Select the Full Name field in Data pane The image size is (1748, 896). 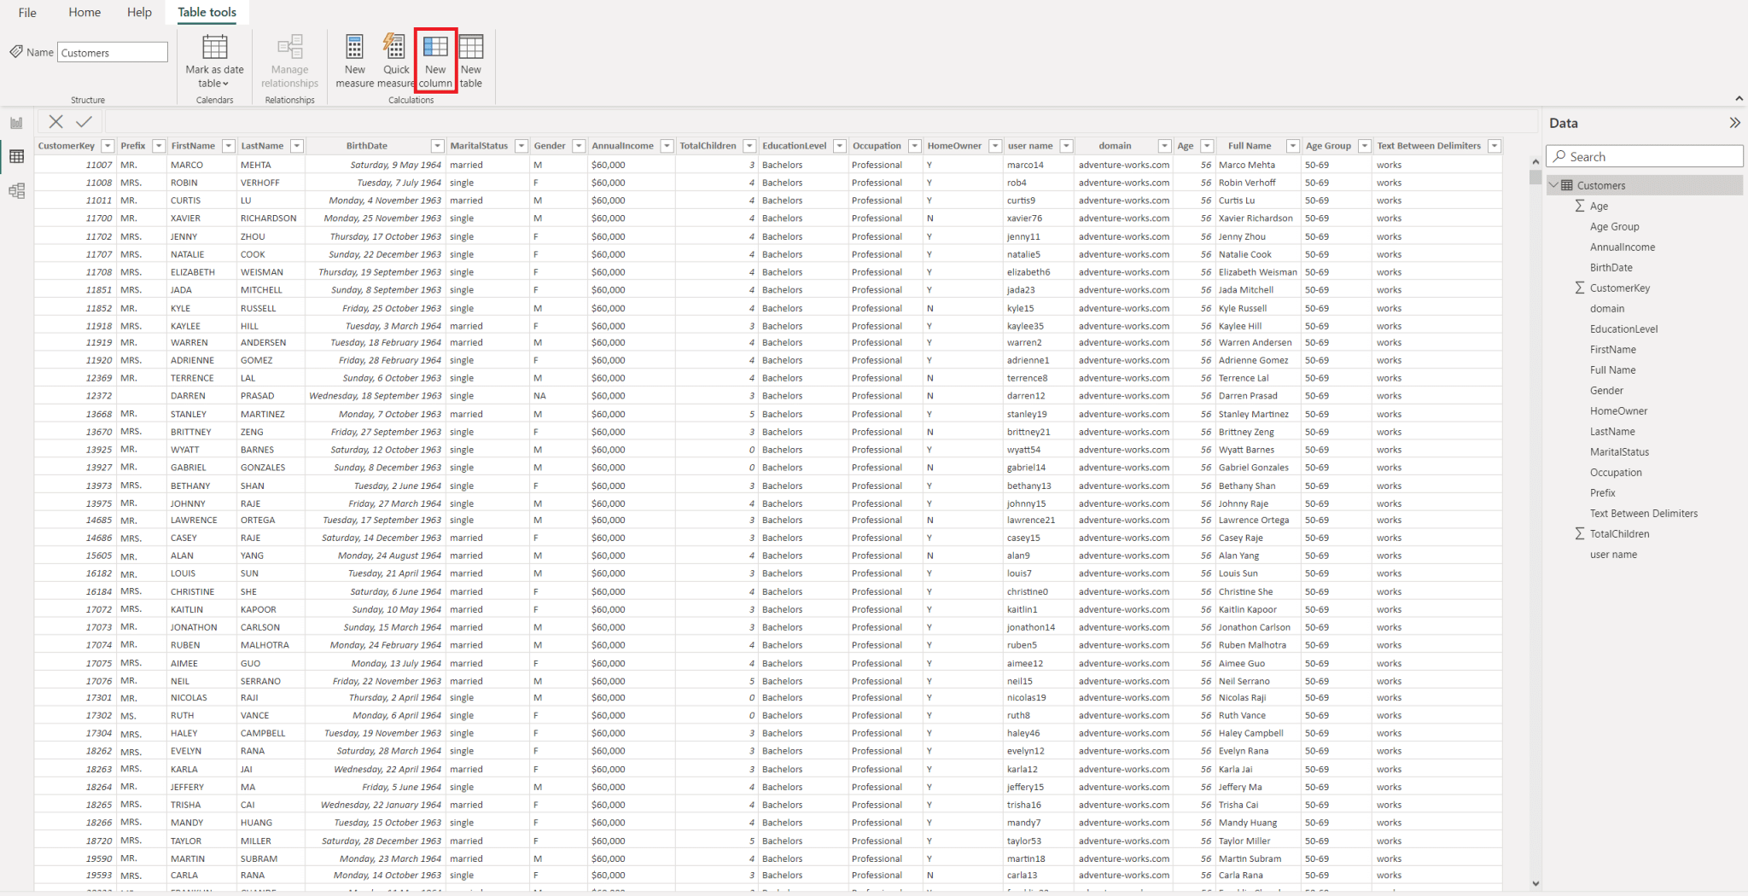click(x=1613, y=369)
